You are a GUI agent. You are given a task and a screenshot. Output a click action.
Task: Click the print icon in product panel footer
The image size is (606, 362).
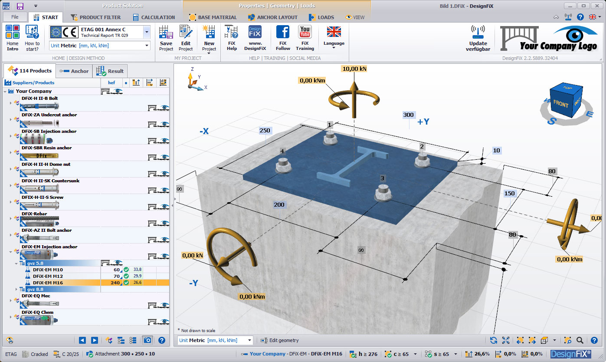[x=10, y=340]
